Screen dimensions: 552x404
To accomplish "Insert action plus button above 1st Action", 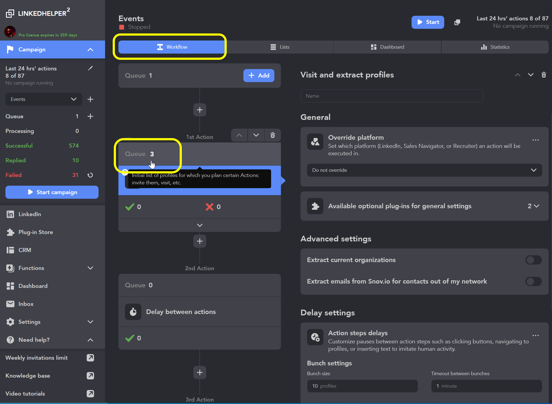I will coord(200,110).
